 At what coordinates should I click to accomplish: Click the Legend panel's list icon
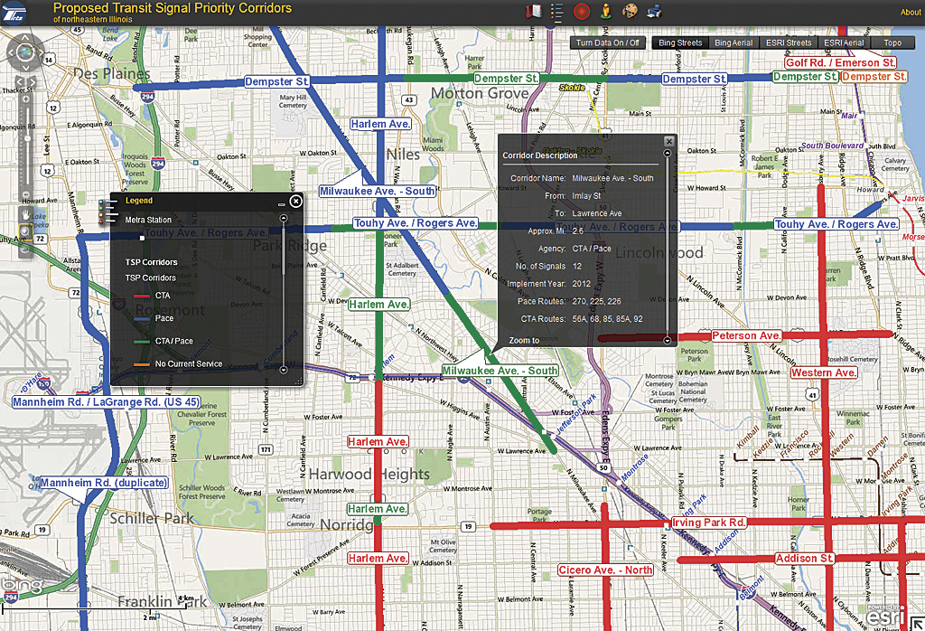[x=107, y=212]
